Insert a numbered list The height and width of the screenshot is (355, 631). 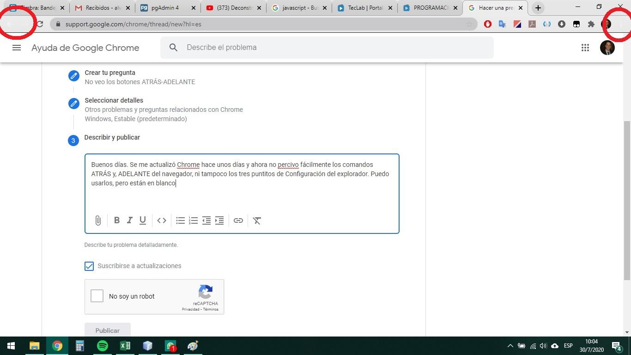point(194,220)
